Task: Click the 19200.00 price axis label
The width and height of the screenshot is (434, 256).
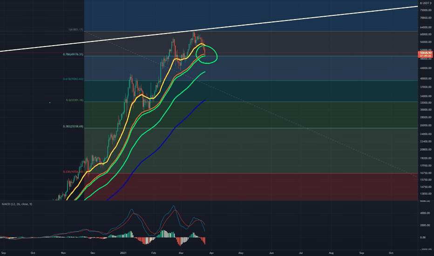Action: [426, 158]
